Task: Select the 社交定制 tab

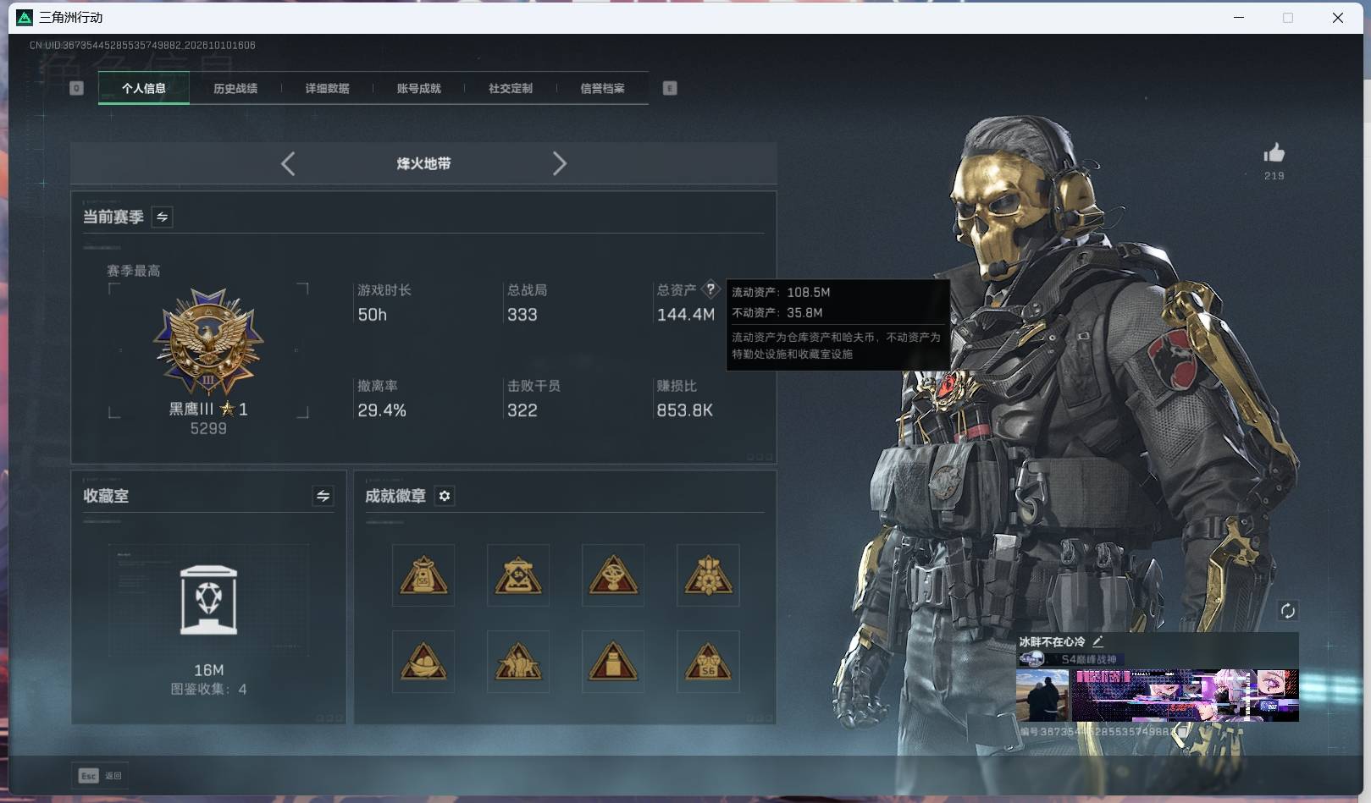Action: [x=510, y=88]
